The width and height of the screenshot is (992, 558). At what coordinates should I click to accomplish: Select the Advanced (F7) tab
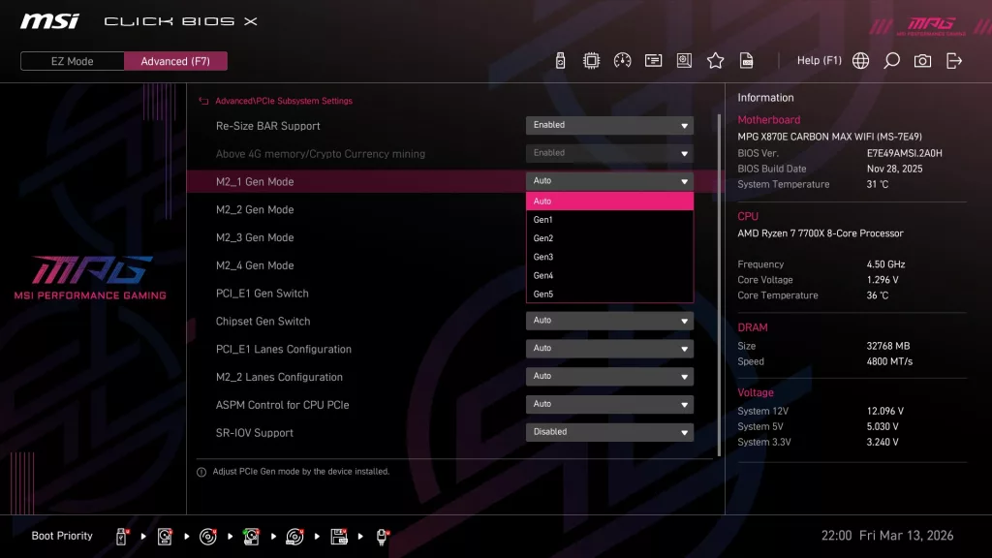coord(175,60)
